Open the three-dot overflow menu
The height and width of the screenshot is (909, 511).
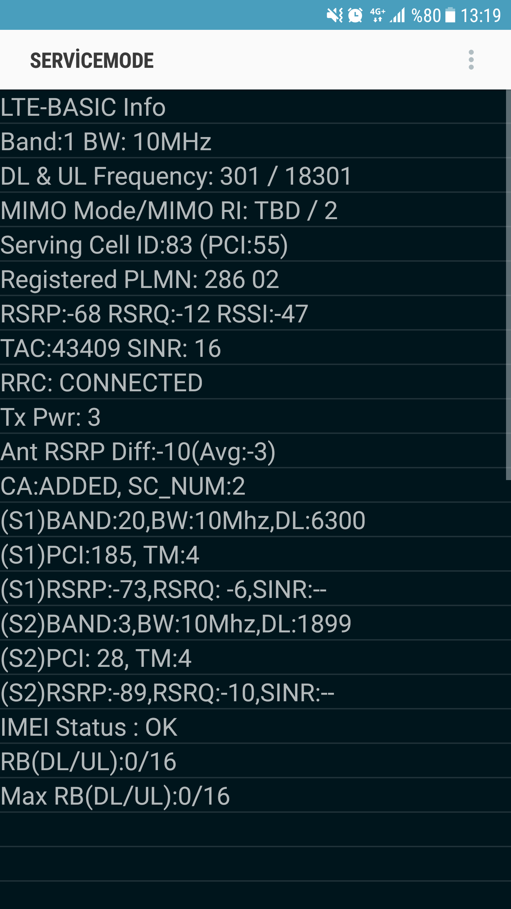tap(471, 60)
